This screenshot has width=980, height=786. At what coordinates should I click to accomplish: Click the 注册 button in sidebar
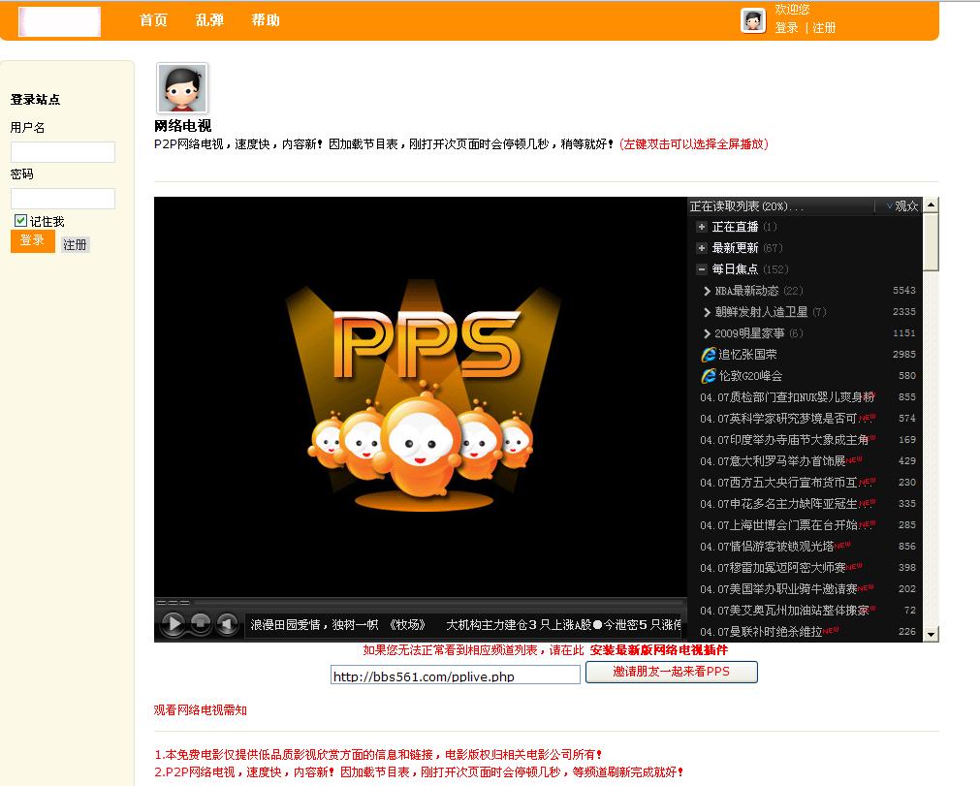(x=75, y=245)
